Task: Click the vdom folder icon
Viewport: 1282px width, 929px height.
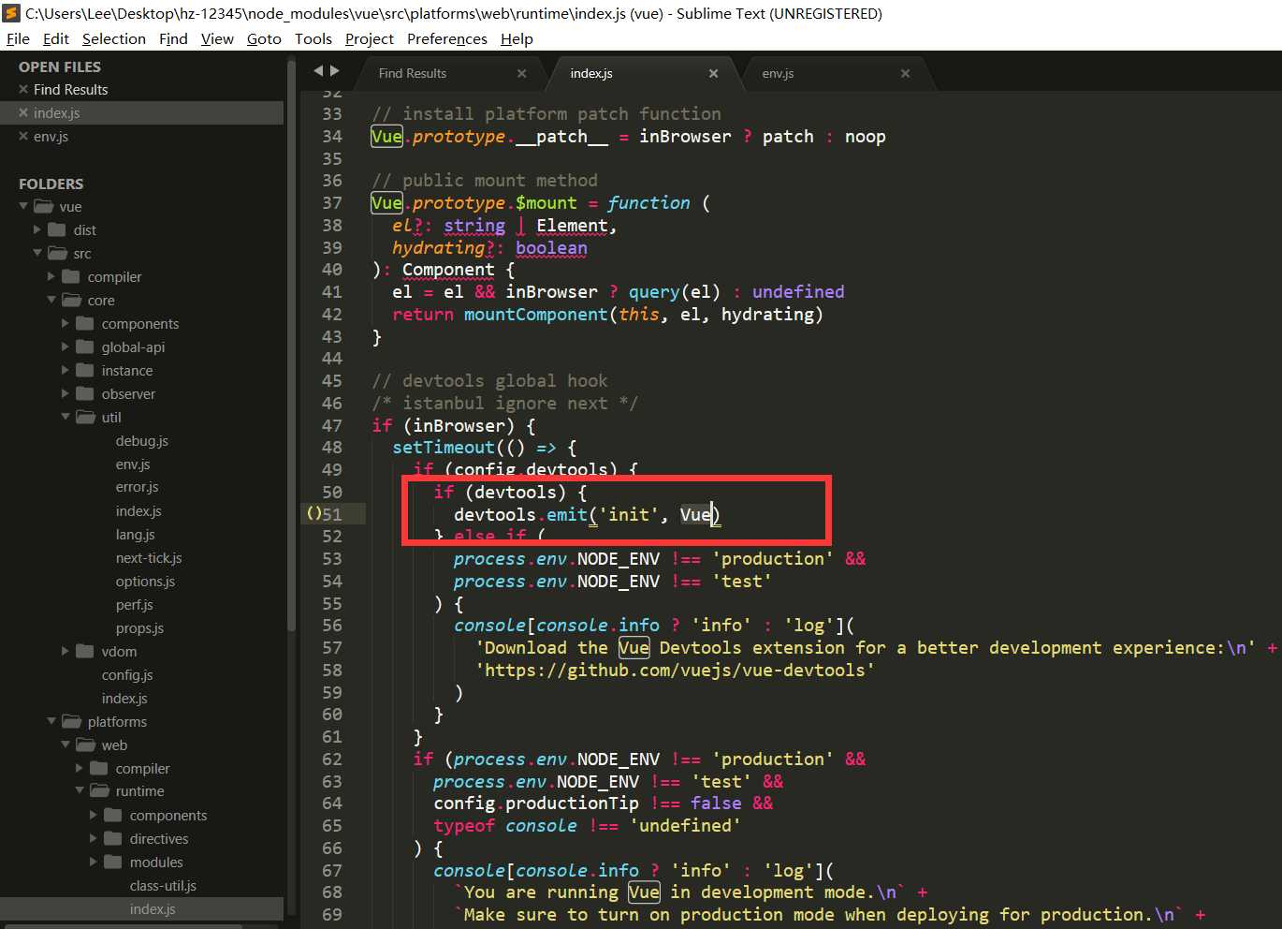Action: pyautogui.click(x=85, y=651)
